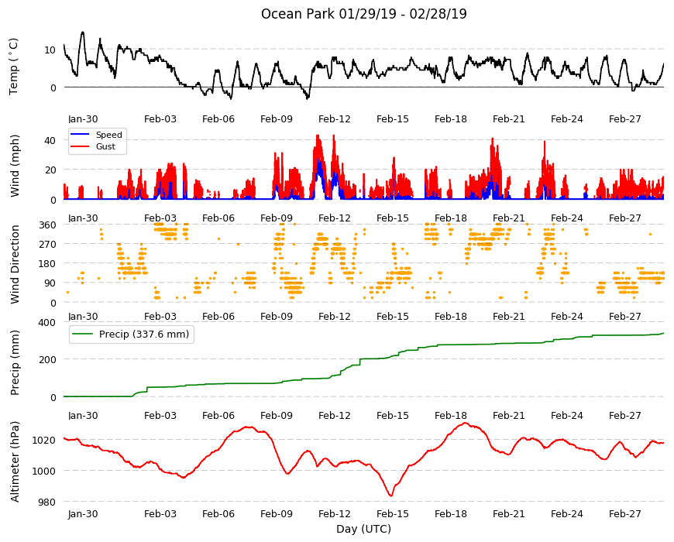674x542 pixels.
Task: Click the Altimeter (hPa) axis label
Action: 15,461
